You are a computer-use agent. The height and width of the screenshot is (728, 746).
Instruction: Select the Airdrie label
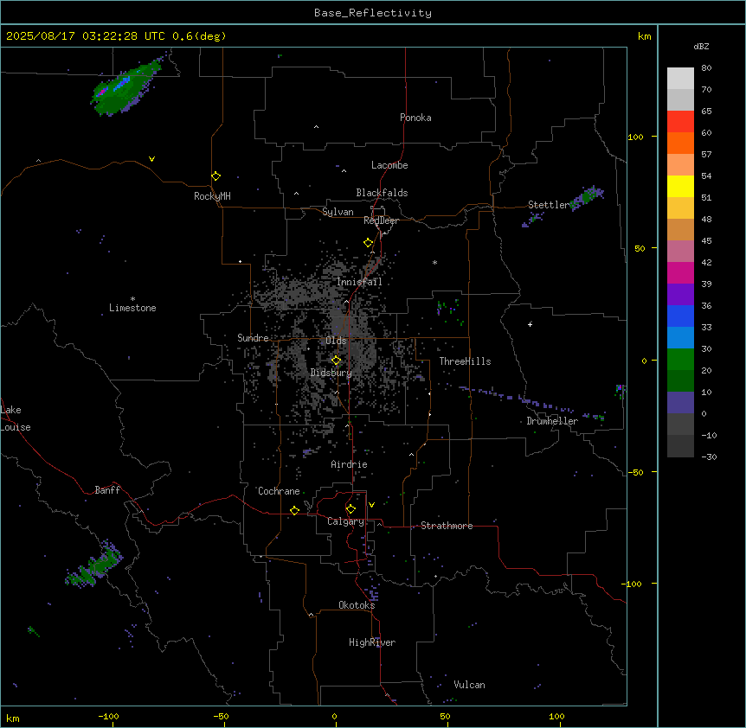pos(350,464)
